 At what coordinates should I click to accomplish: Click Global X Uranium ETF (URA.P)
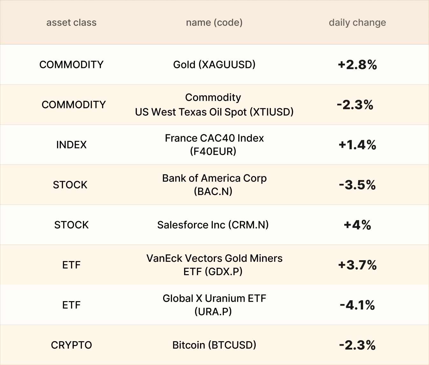click(214, 305)
